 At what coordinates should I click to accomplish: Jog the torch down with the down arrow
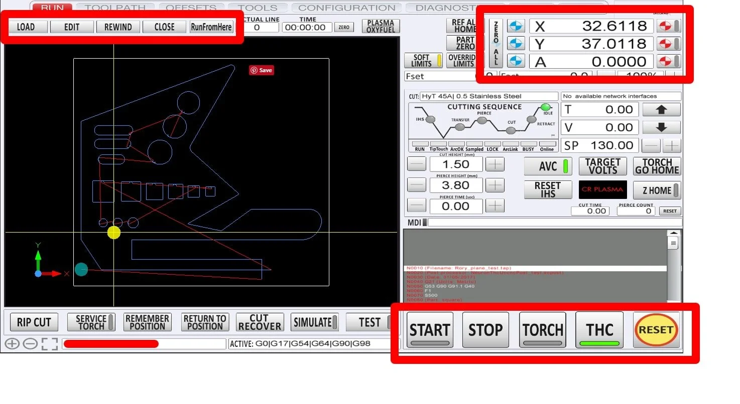661,127
